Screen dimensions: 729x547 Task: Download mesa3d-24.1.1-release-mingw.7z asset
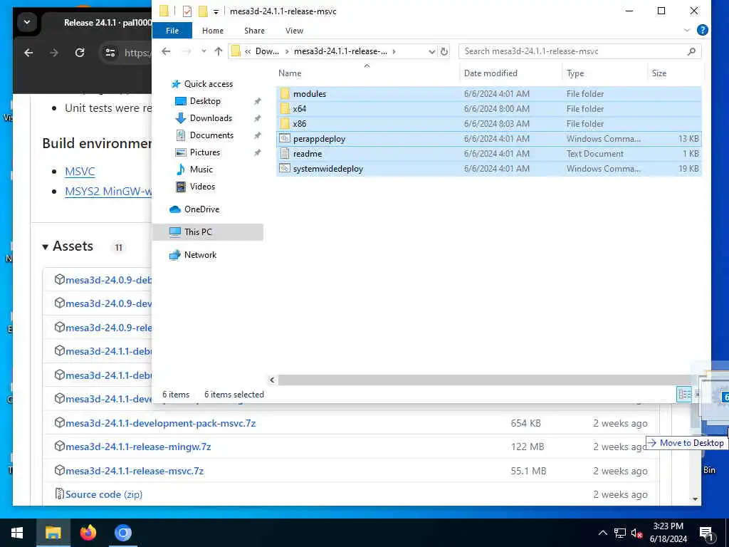[138, 447]
